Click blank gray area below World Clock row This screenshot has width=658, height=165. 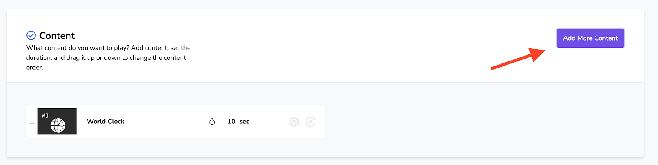coord(173,147)
